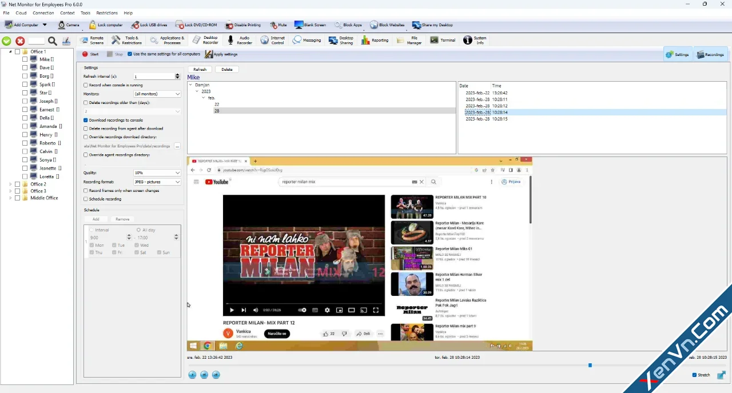
Task: Open the Reporting section
Action: click(375, 41)
